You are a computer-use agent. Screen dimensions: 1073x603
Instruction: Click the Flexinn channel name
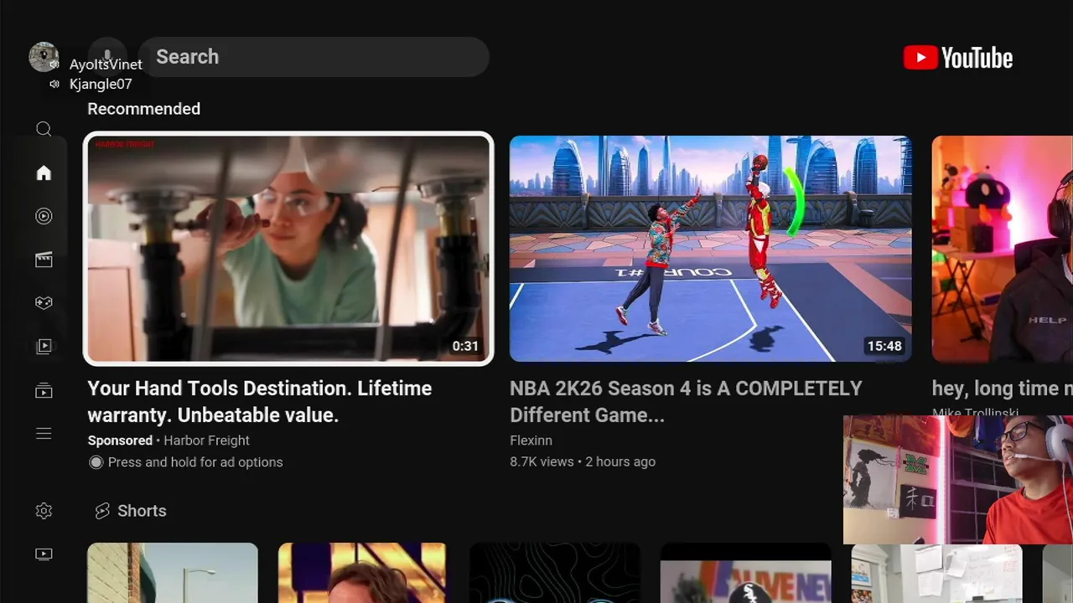[531, 441]
